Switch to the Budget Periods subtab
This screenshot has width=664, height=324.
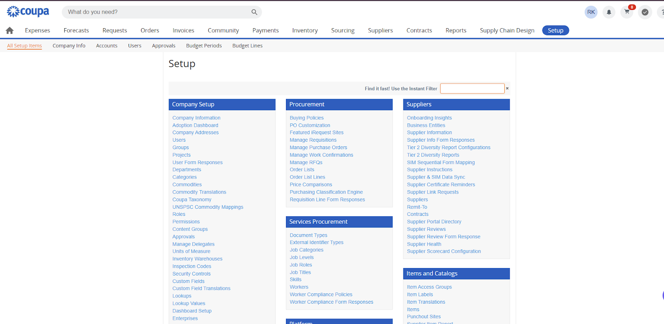204,46
